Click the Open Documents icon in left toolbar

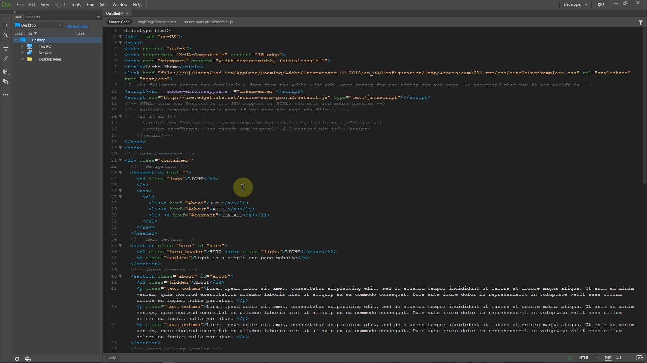(x=6, y=26)
